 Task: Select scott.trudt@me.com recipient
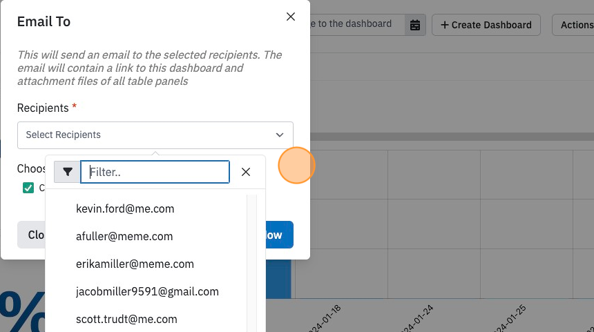126,320
